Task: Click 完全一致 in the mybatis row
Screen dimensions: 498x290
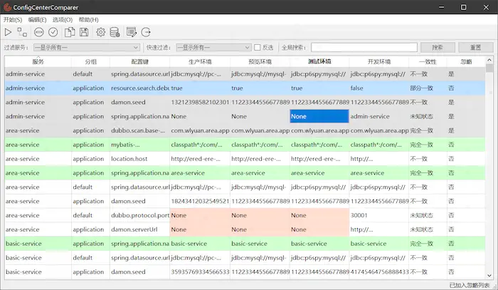Action: click(428, 145)
